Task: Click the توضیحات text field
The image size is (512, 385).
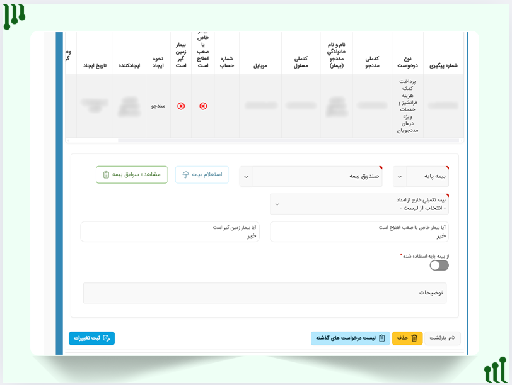Action: [x=265, y=293]
